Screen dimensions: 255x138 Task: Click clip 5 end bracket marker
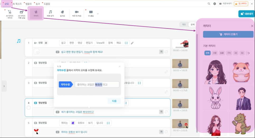coord(108,123)
